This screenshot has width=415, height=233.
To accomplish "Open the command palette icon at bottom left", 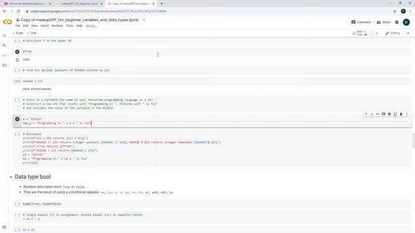I will pyautogui.click(x=5, y=227).
